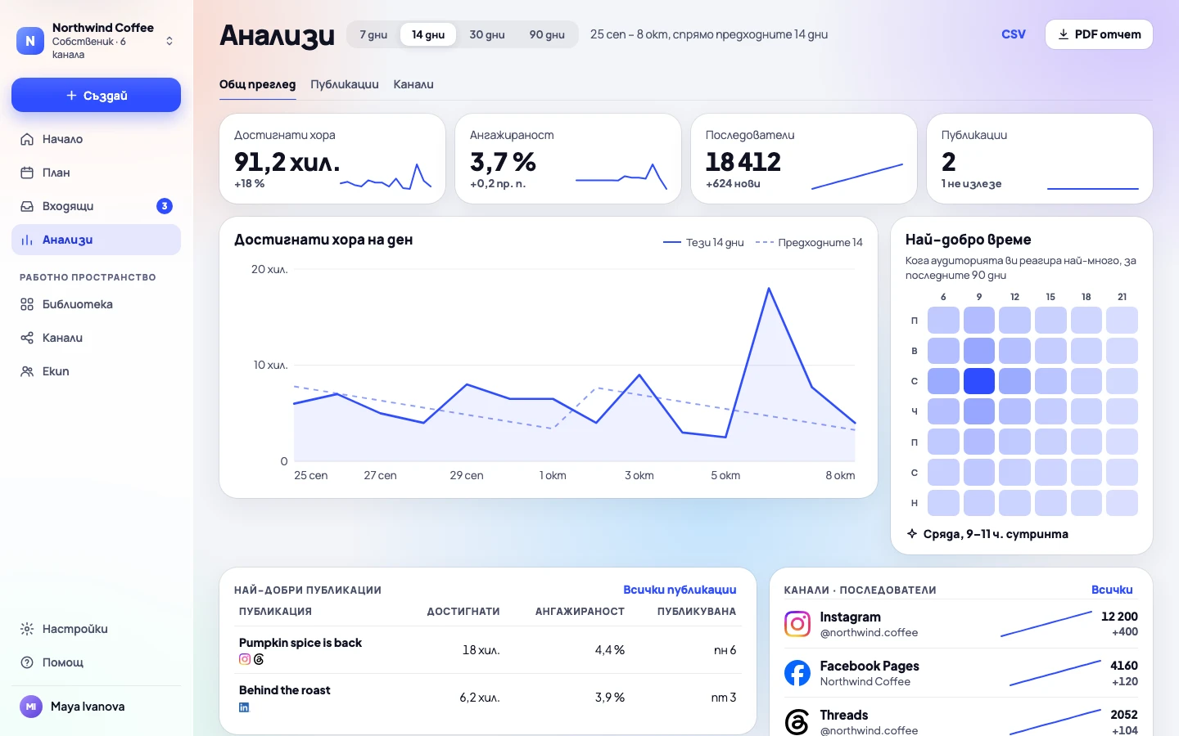Image resolution: width=1179 pixels, height=736 pixels.
Task: Download the PDF отчет
Action: (x=1099, y=34)
